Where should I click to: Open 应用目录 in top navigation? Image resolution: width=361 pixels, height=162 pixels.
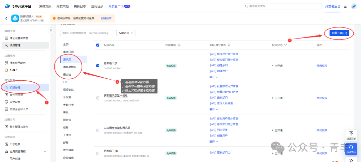click(97, 6)
